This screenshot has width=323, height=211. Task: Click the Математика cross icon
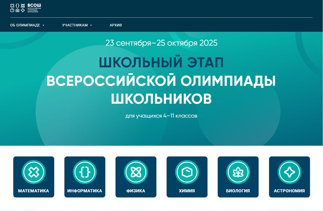(x=34, y=172)
